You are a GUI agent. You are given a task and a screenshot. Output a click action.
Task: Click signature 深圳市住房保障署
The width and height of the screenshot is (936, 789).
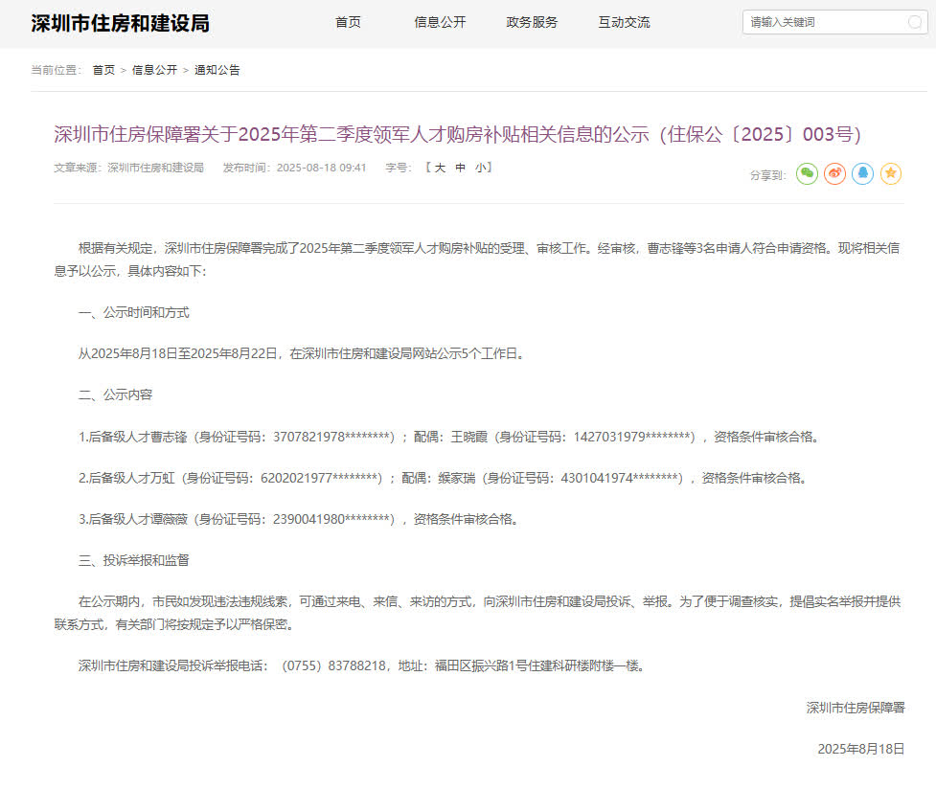coord(856,708)
